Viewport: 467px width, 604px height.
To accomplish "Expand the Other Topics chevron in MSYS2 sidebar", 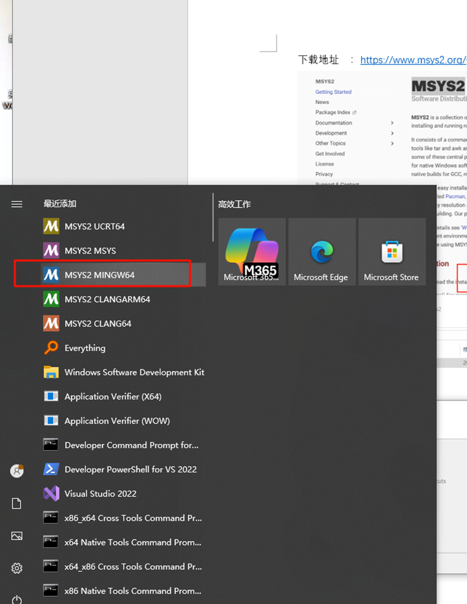I will coord(392,143).
